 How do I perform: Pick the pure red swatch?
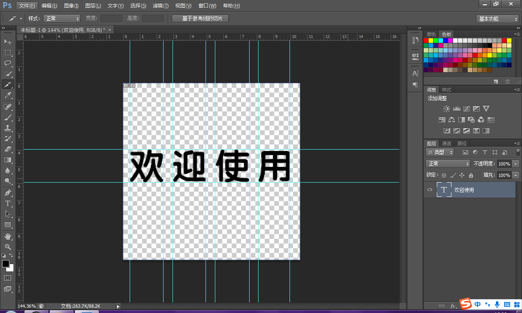(x=426, y=40)
